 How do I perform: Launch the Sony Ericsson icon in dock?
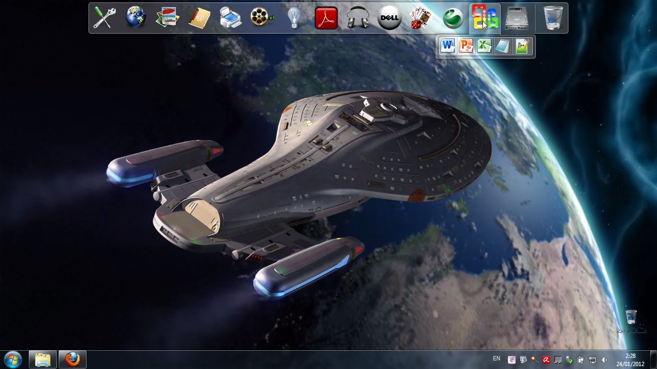click(x=453, y=18)
